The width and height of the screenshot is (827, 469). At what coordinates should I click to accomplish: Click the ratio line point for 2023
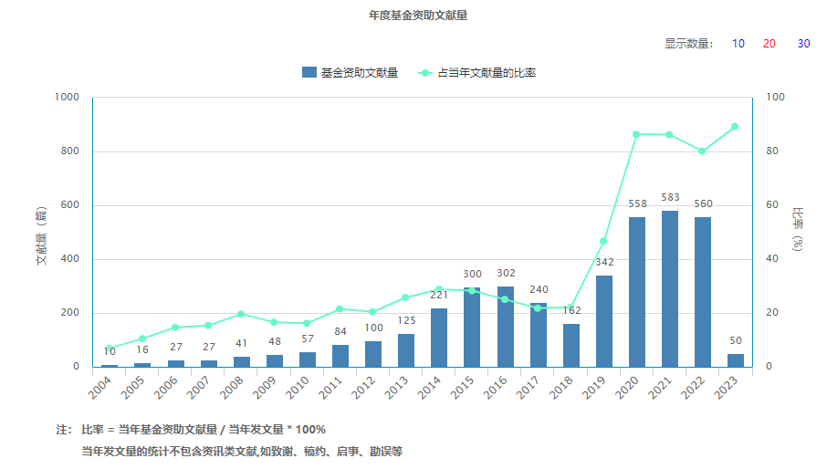coord(735,127)
